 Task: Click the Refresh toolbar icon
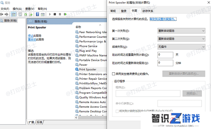tap(26, 14)
